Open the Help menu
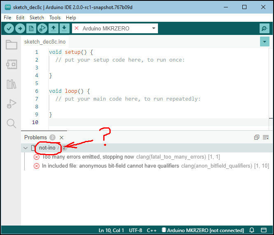274x235 pixels. tap(71, 18)
